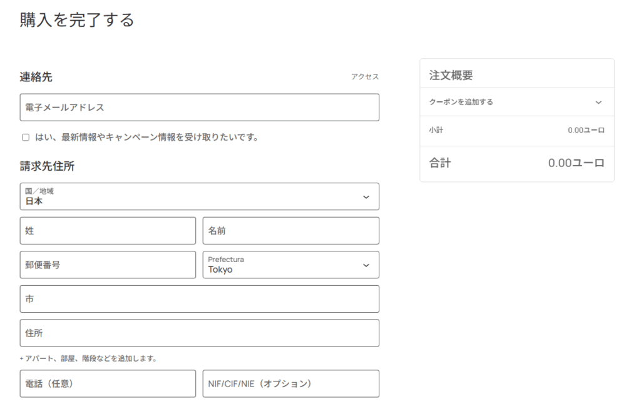
Task: Add apartment details via +アパート link
Action: (88, 358)
